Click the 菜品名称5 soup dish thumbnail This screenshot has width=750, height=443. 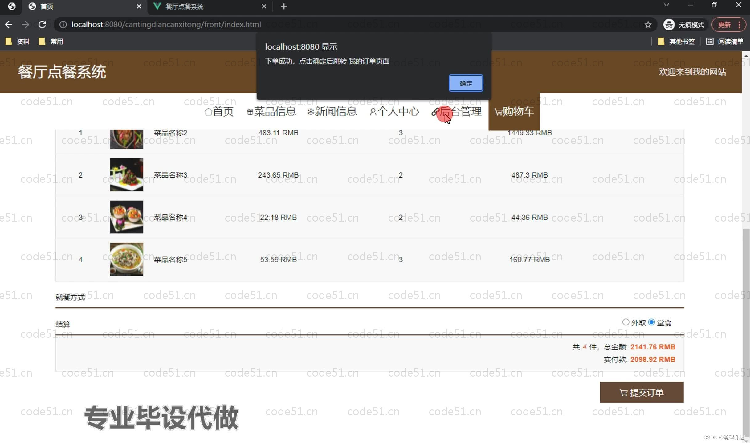(126, 259)
